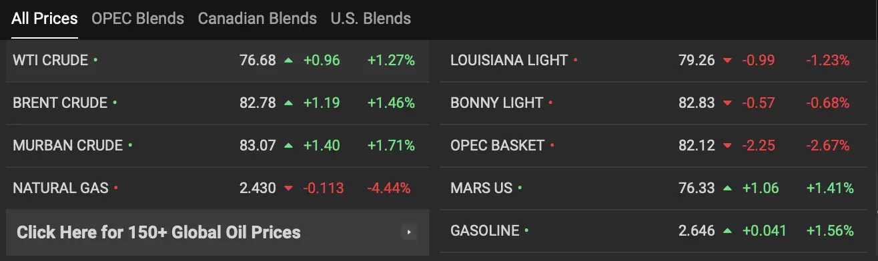
Task: Click the Natural Gas -4.44% change
Action: pyautogui.click(x=388, y=188)
